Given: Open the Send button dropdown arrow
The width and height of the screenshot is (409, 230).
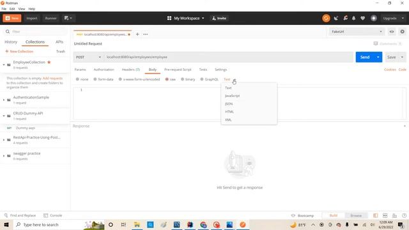Looking at the screenshot, I should (x=378, y=57).
